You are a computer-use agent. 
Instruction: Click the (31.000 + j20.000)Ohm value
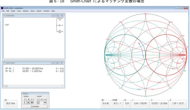pyautogui.click(x=33, y=69)
